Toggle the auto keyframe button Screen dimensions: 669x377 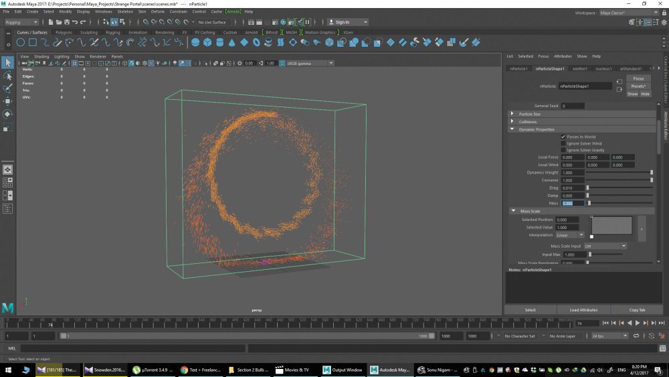point(652,336)
